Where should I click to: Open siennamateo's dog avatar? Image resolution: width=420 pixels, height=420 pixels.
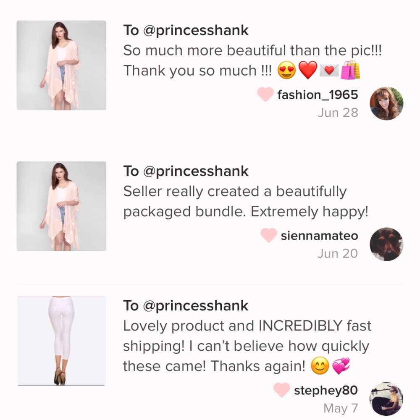tap(386, 244)
